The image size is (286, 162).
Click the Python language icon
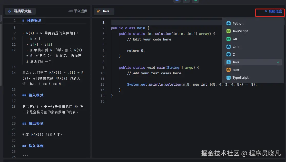click(x=228, y=23)
